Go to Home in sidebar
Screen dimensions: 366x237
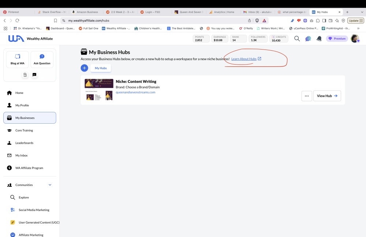click(30, 93)
